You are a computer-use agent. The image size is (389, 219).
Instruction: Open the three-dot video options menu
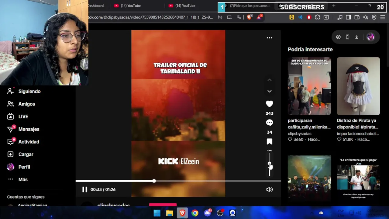(x=269, y=38)
